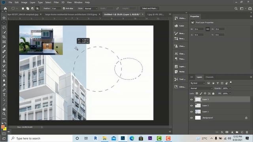Click the foreground color swatch
Screen dimensions: 253x142
pos(3,127)
